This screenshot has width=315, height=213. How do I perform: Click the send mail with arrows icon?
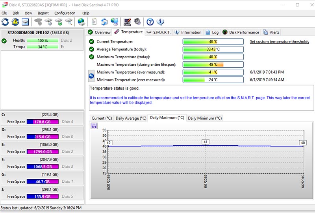point(104,22)
